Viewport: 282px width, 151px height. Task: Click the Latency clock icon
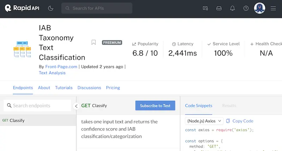point(174,44)
